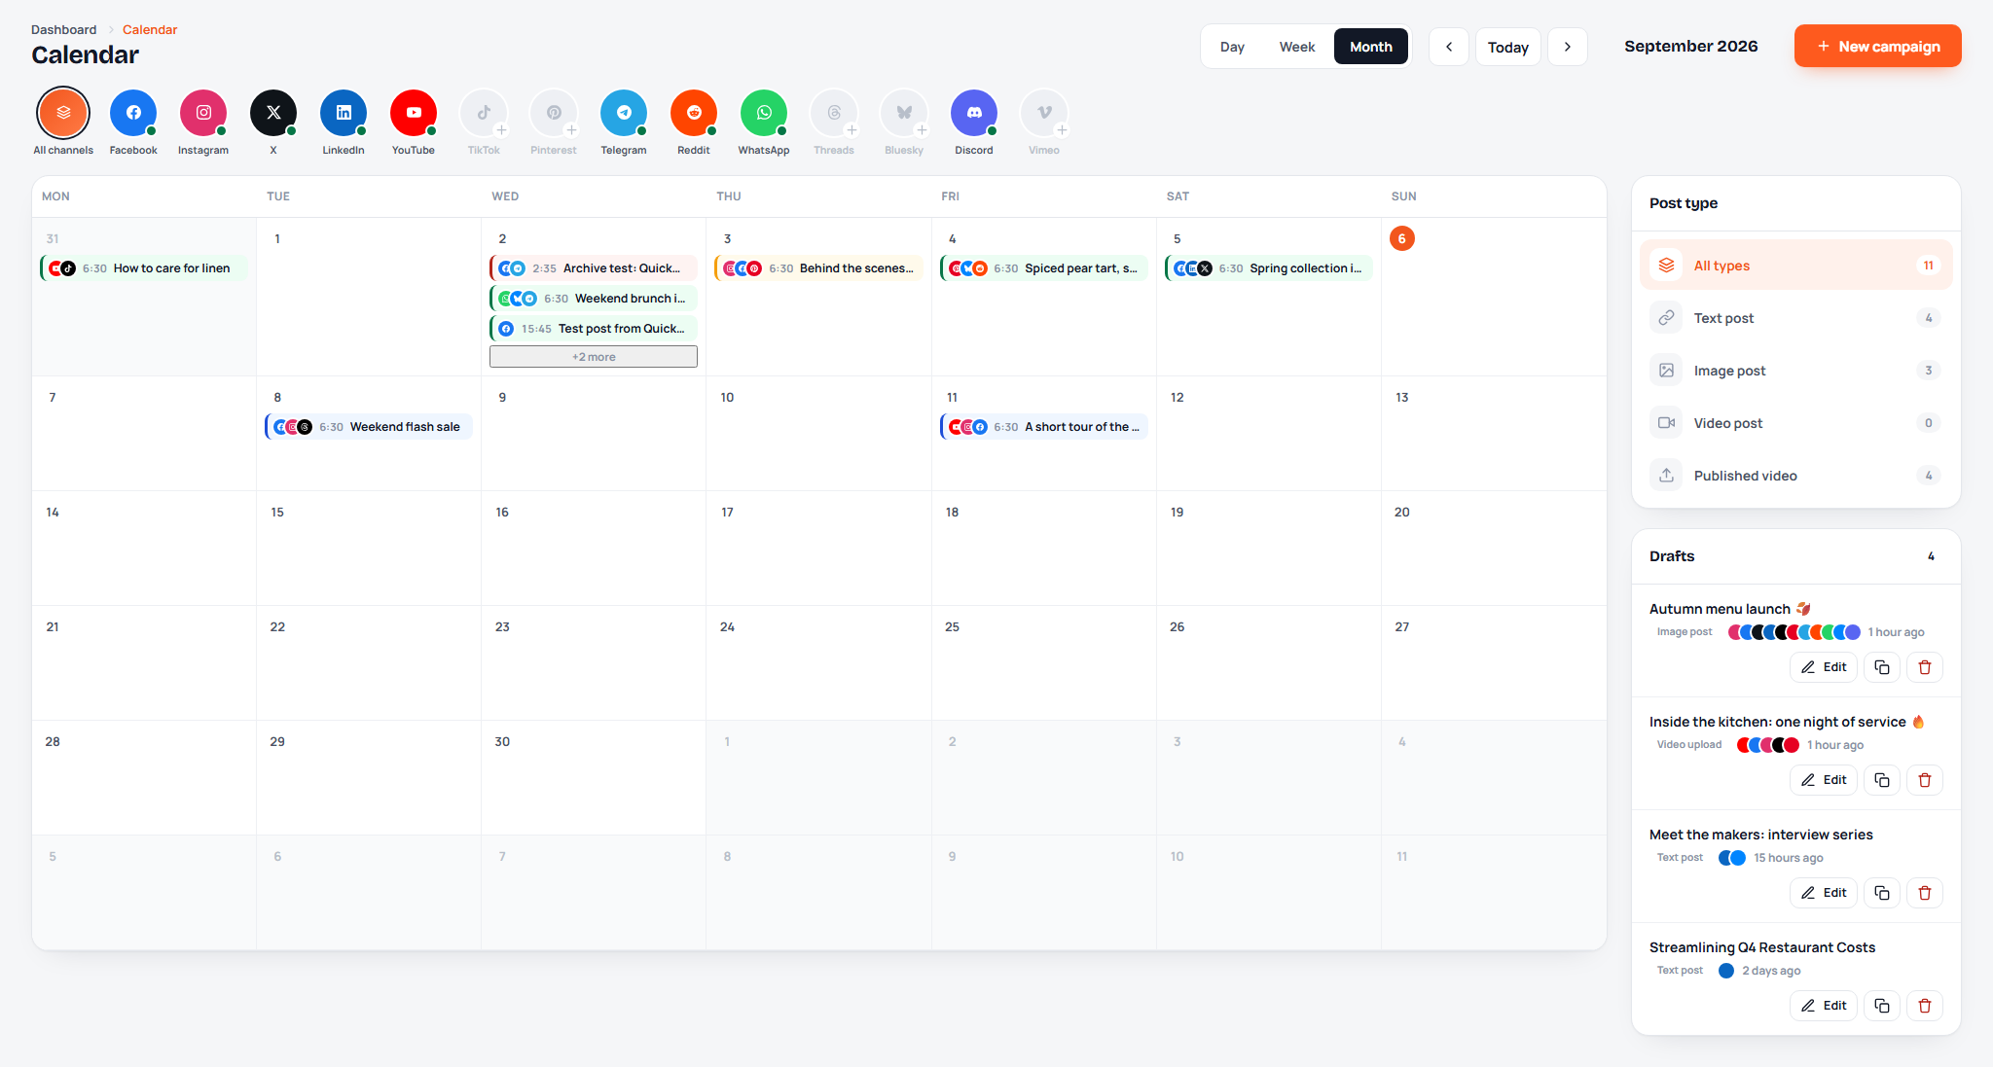Filter by Text post type

pos(1796,318)
